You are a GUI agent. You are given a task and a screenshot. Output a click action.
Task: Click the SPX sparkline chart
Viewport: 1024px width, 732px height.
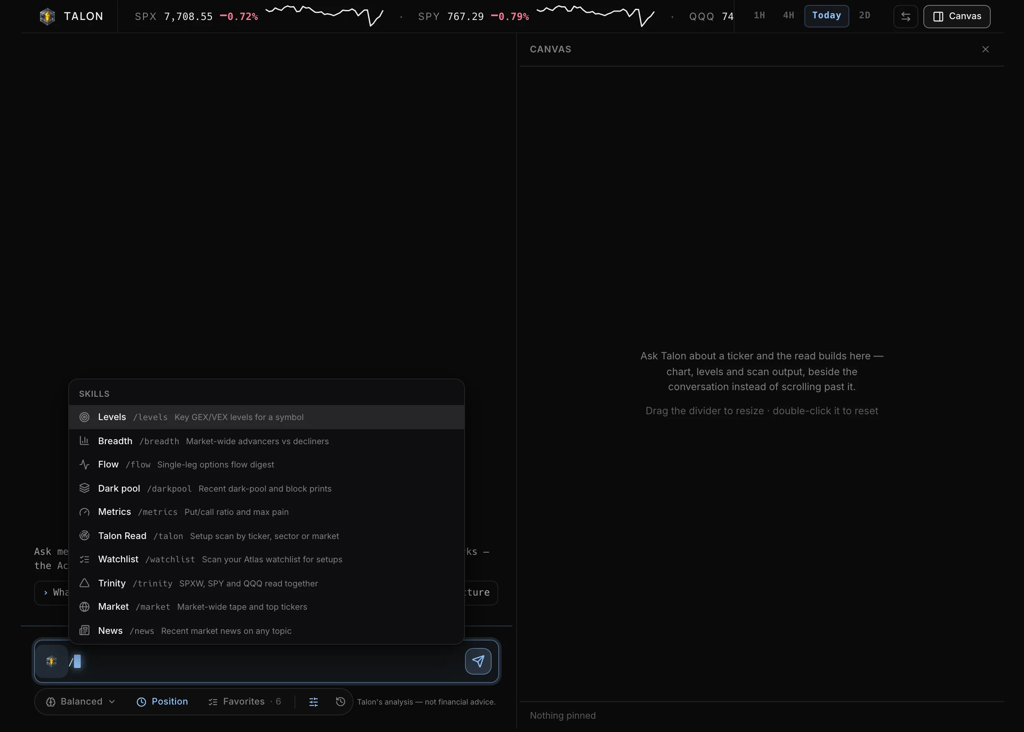pos(324,16)
